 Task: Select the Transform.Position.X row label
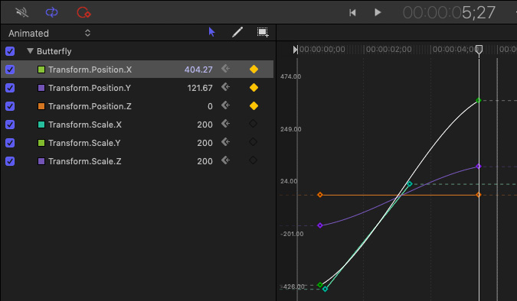point(90,70)
